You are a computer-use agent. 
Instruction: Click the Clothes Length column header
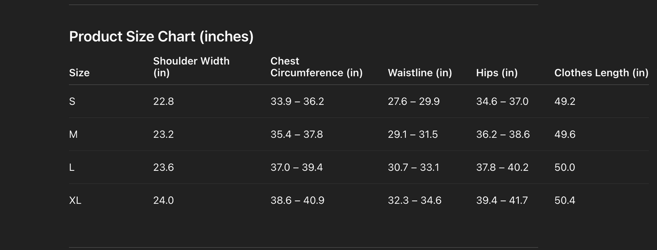(x=601, y=73)
